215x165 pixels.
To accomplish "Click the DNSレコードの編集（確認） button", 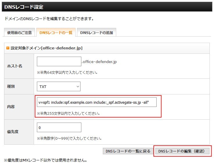I will point(182,151).
